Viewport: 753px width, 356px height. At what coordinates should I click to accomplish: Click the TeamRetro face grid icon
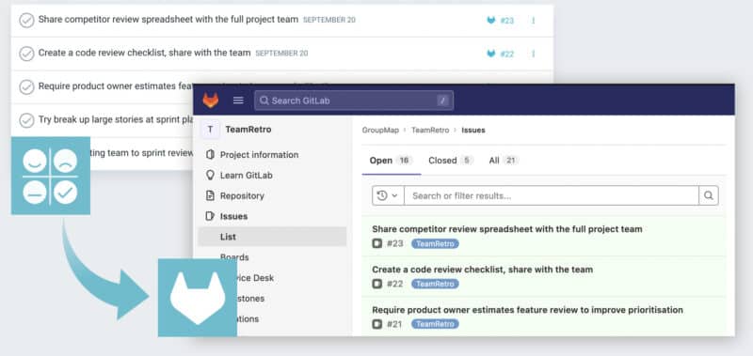click(51, 176)
